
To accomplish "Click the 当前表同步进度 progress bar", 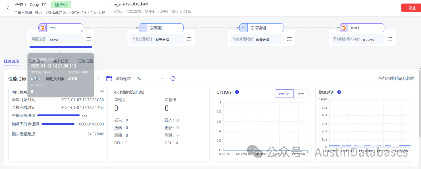I will pyautogui.click(x=58, y=124).
